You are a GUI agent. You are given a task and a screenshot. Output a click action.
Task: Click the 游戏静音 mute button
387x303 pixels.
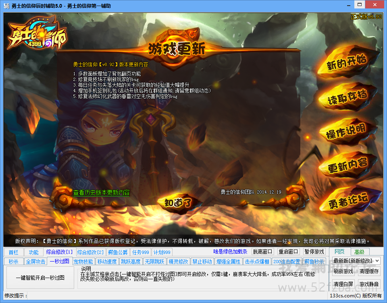coord(369,284)
